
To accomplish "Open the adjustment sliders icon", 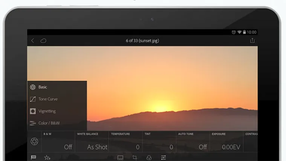I will (163, 157).
